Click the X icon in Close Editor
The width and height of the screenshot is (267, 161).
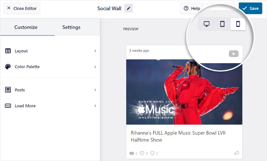coord(9,8)
